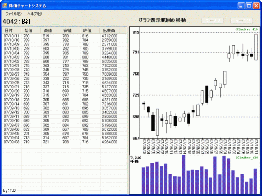Screen dimensions: 262x196
Task: Click the tallest volume bar for 07/09/14
Action: (x=184, y=175)
